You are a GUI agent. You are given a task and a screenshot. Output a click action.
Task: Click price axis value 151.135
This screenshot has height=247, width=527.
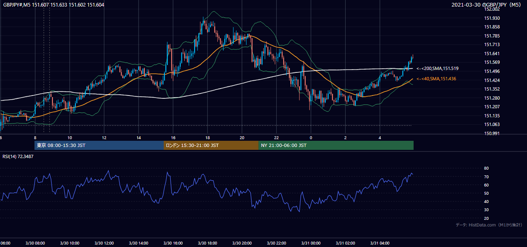(x=492, y=116)
